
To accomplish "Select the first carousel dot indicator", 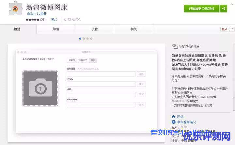I will point(80,39).
